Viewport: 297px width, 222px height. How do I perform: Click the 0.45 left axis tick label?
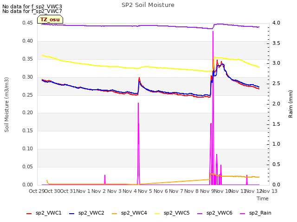pos(27,23)
